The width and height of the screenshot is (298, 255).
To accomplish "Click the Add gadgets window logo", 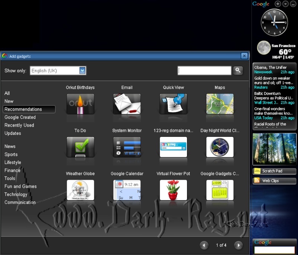I will [4, 56].
